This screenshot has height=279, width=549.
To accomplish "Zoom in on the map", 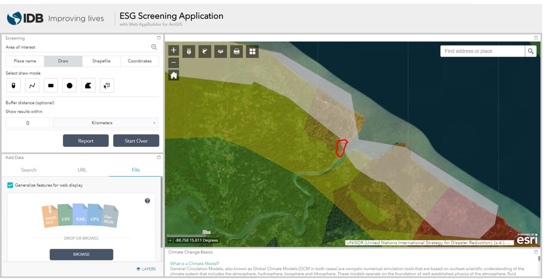I will click(x=174, y=50).
